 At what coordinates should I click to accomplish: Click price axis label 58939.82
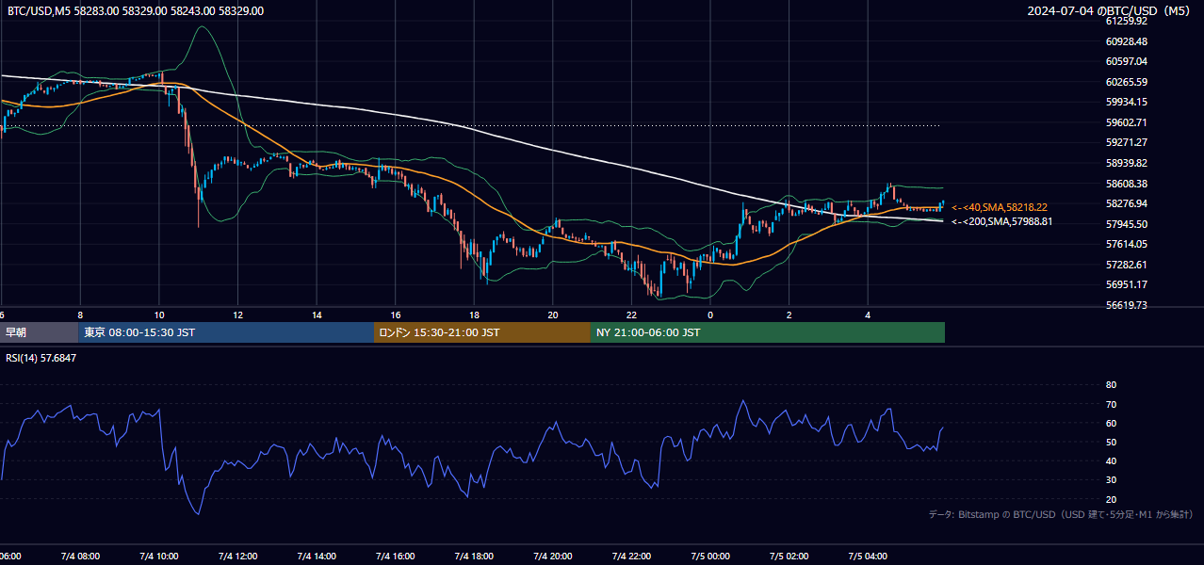click(1127, 163)
